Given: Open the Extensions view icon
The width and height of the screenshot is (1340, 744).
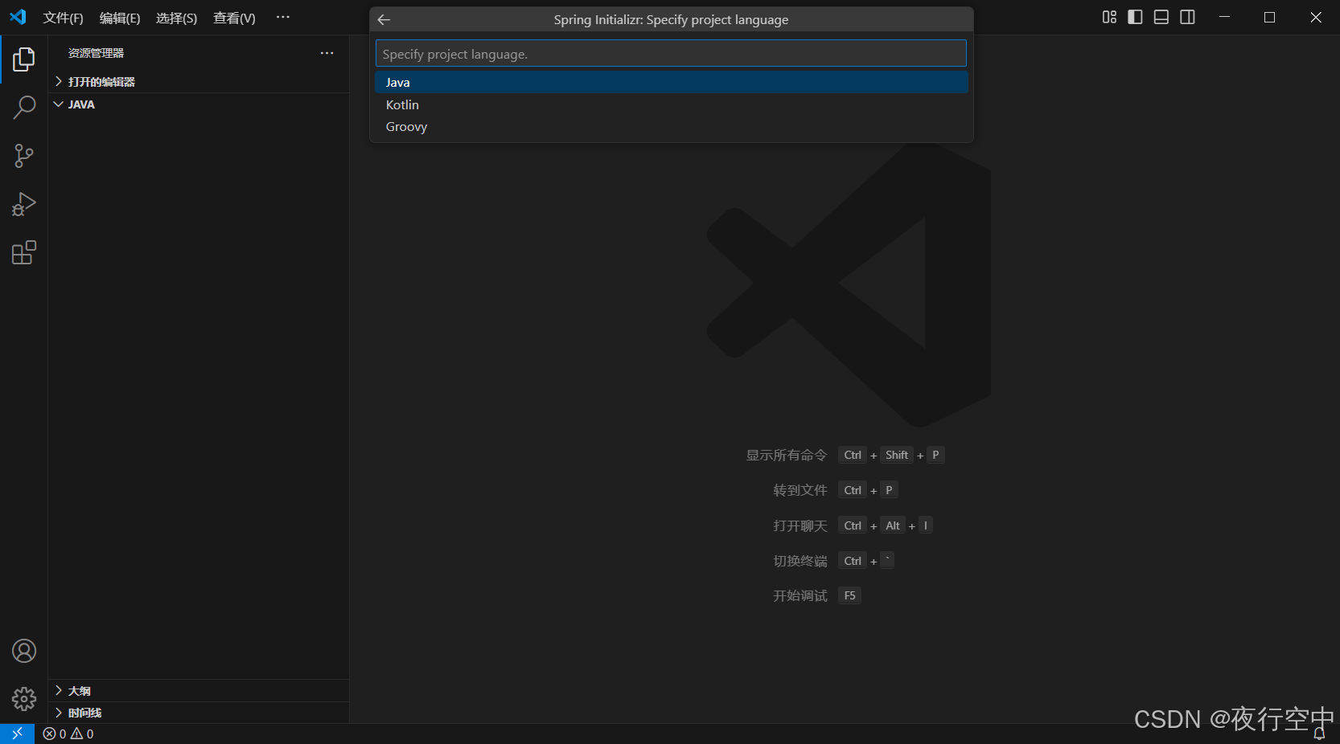Looking at the screenshot, I should point(24,253).
